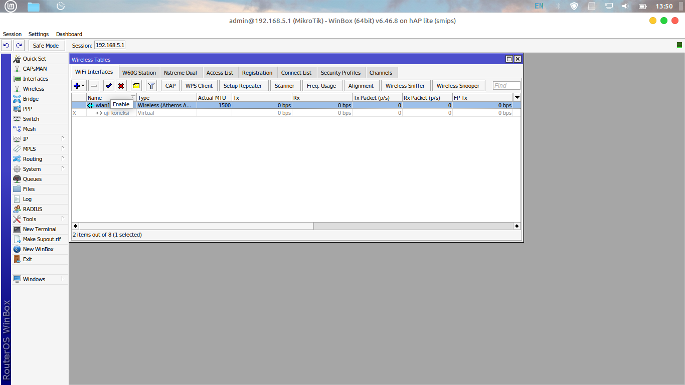Open Files in the sidebar

coord(40,189)
